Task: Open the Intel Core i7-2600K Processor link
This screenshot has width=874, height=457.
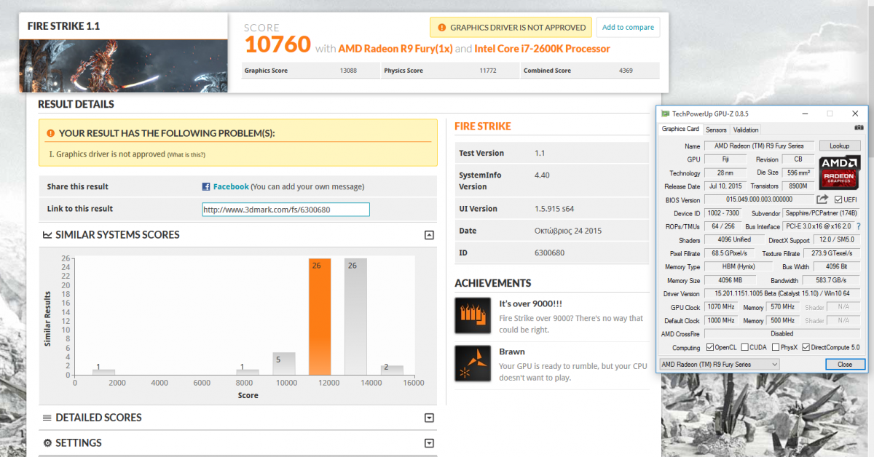Action: click(543, 49)
